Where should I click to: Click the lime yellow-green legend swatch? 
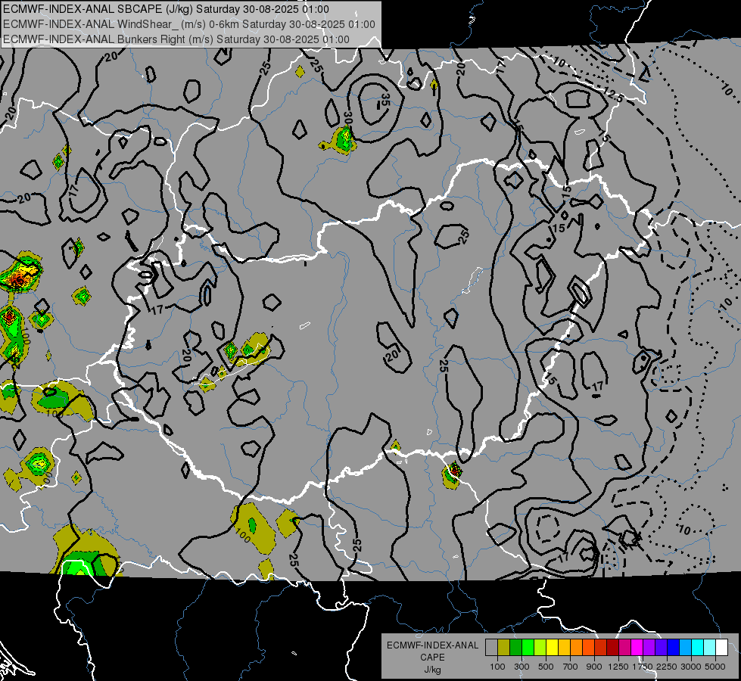[x=540, y=648]
